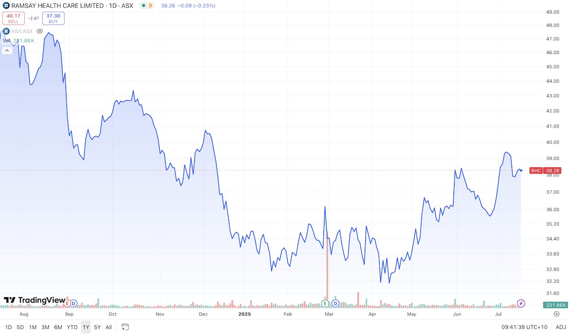Choose the 6M time range
This screenshot has height=334, width=570.
[x=58, y=327]
